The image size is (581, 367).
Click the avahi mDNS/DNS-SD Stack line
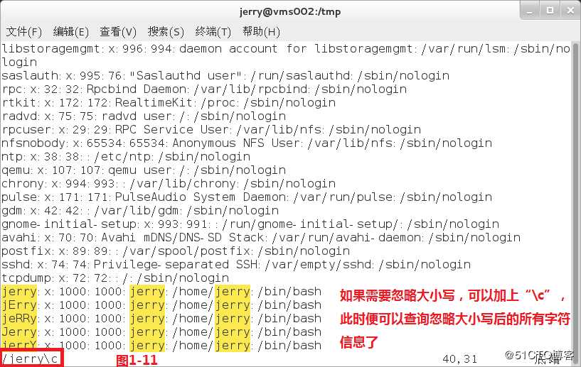(x=261, y=238)
